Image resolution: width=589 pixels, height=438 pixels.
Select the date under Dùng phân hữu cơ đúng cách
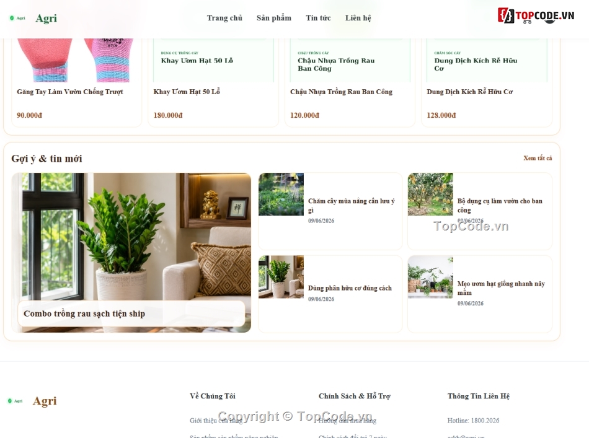pyautogui.click(x=321, y=299)
